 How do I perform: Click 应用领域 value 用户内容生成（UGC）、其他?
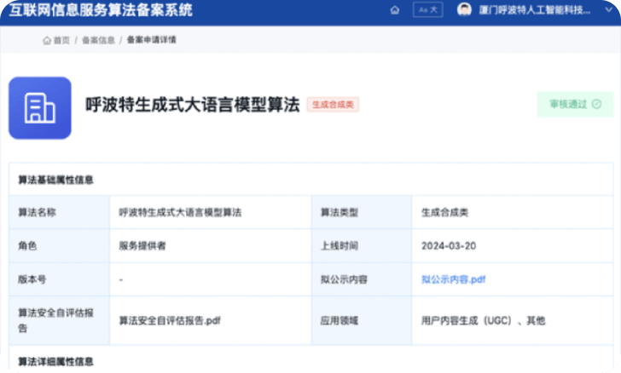coord(483,320)
